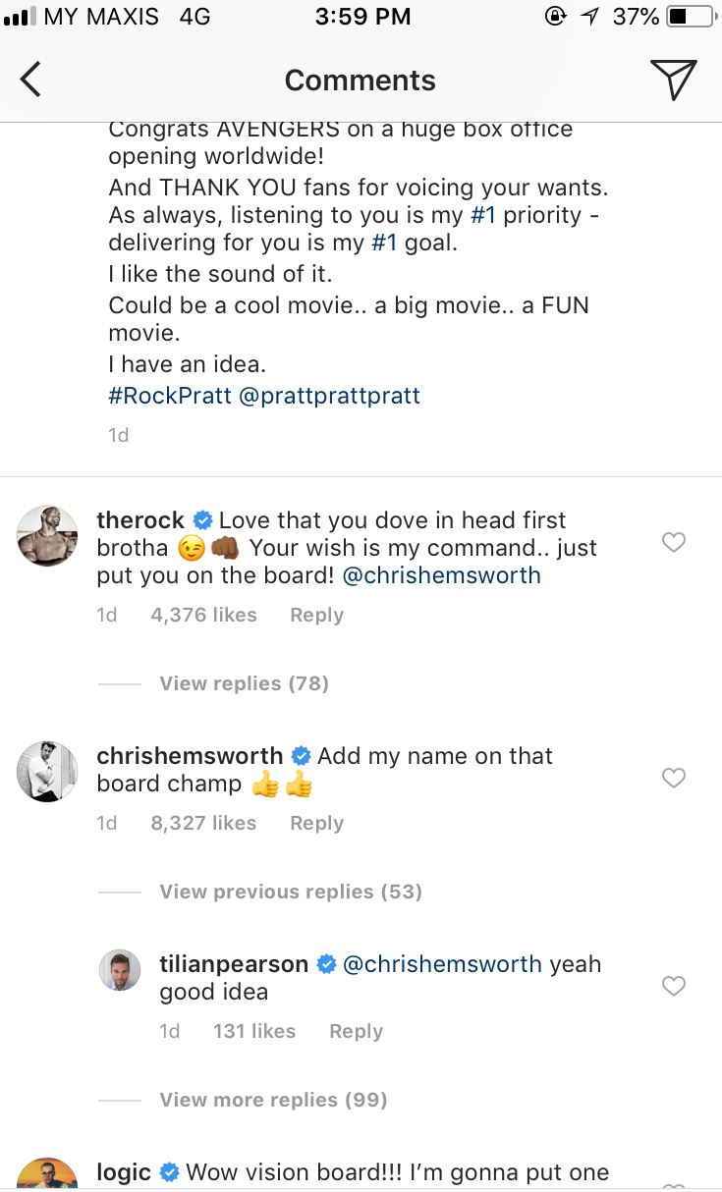The height and width of the screenshot is (1192, 722).
Task: Like tilianpearson's reply with heart
Action: 674,986
